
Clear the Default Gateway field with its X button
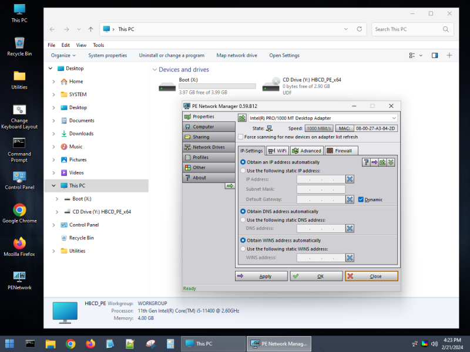click(x=350, y=199)
